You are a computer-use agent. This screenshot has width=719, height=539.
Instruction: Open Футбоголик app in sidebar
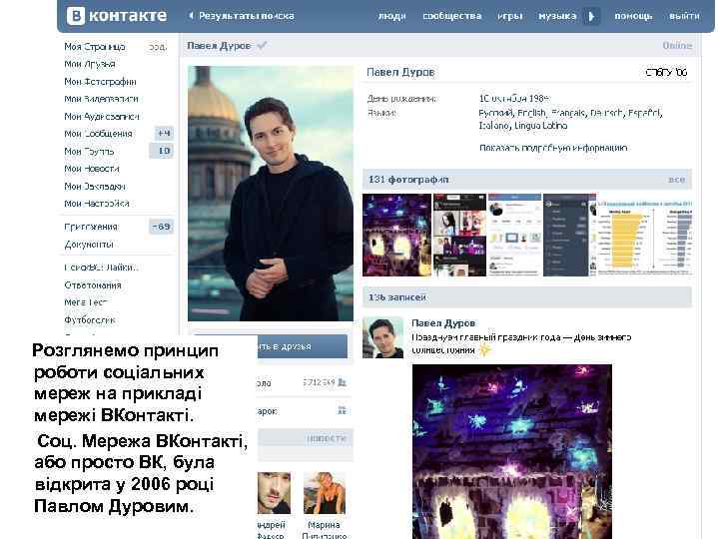[x=90, y=320]
